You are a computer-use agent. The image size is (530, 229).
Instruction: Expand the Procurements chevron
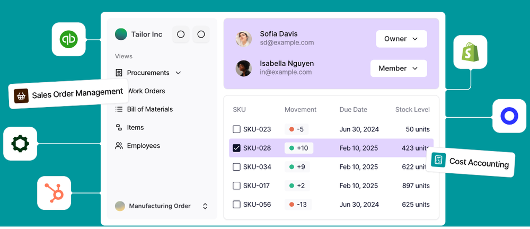point(179,73)
